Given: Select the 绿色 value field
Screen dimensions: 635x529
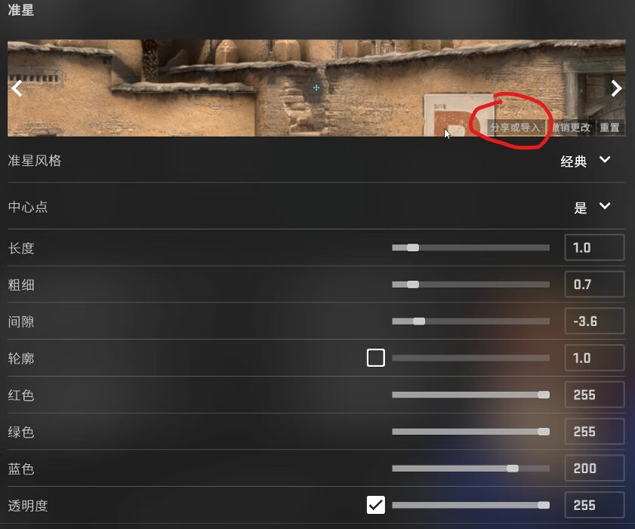Looking at the screenshot, I should (x=594, y=432).
